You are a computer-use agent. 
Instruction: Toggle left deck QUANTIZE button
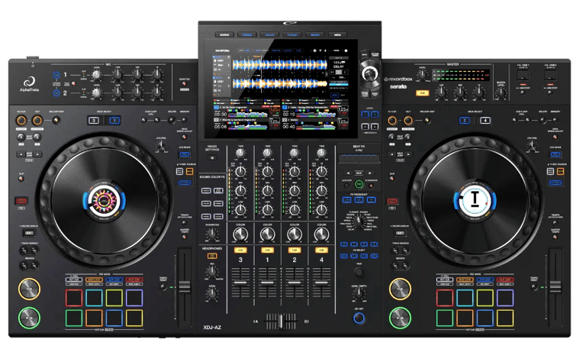(x=184, y=84)
